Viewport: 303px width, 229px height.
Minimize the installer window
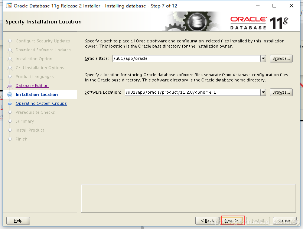coord(258,6)
